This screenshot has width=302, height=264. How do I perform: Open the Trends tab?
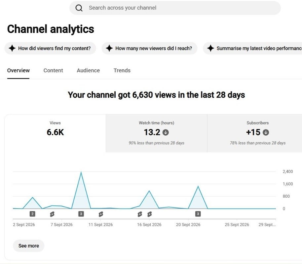(122, 70)
